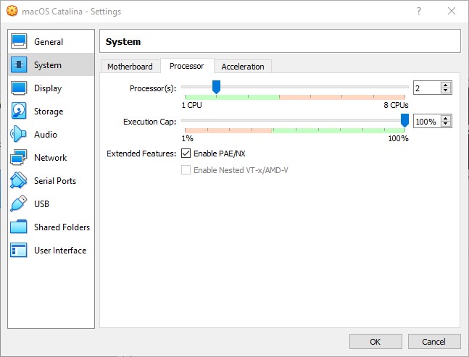Viewport: 469px width, 357px height.
Task: Click the Execution Cap slider handle
Action: pos(404,120)
